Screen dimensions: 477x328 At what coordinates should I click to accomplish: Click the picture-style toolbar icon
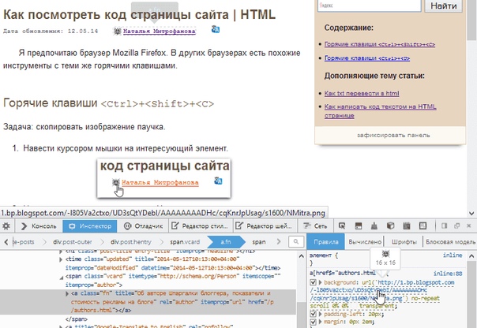click(423, 226)
